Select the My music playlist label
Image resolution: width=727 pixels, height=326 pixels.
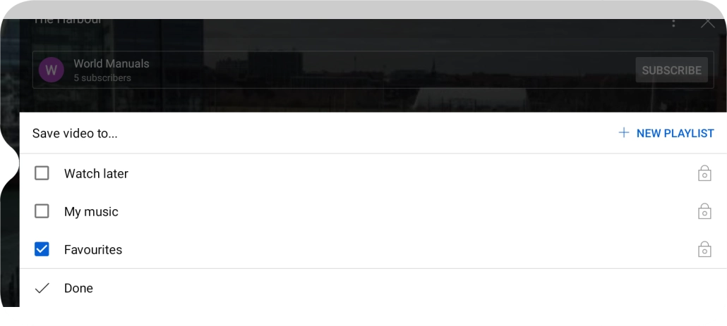click(x=91, y=212)
